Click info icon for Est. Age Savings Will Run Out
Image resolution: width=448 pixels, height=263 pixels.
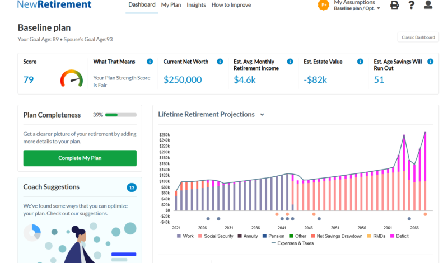pyautogui.click(x=430, y=62)
